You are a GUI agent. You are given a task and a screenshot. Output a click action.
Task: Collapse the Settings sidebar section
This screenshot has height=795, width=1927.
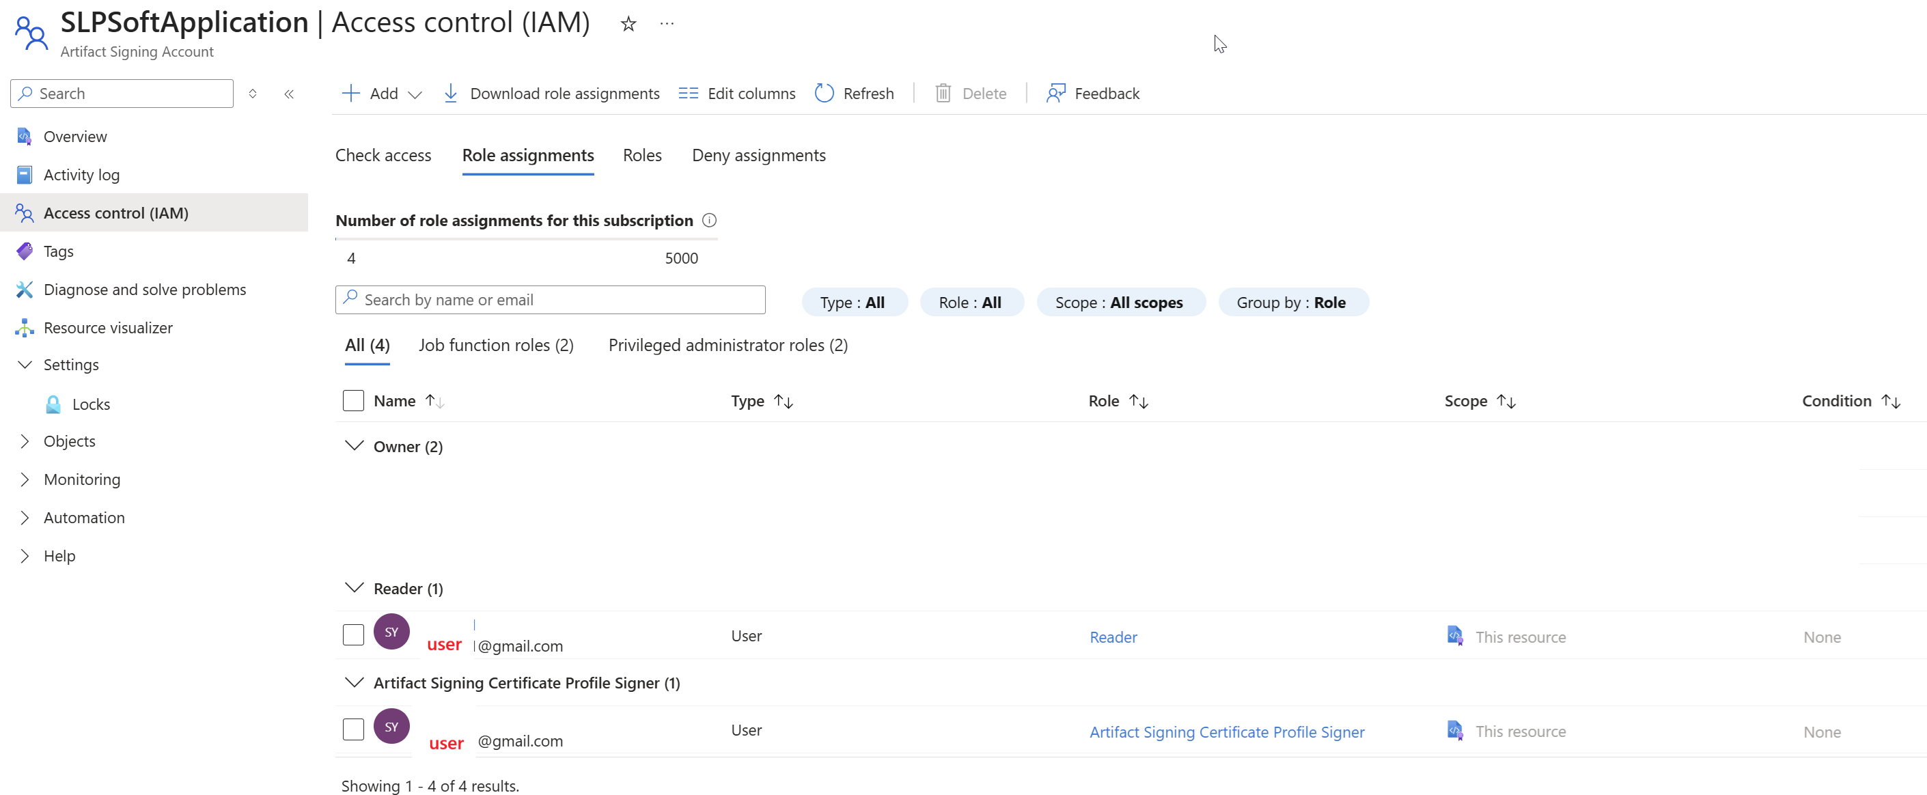pyautogui.click(x=24, y=364)
